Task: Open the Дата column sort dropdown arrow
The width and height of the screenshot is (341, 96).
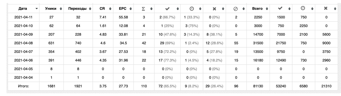Action: pos(36,9)
